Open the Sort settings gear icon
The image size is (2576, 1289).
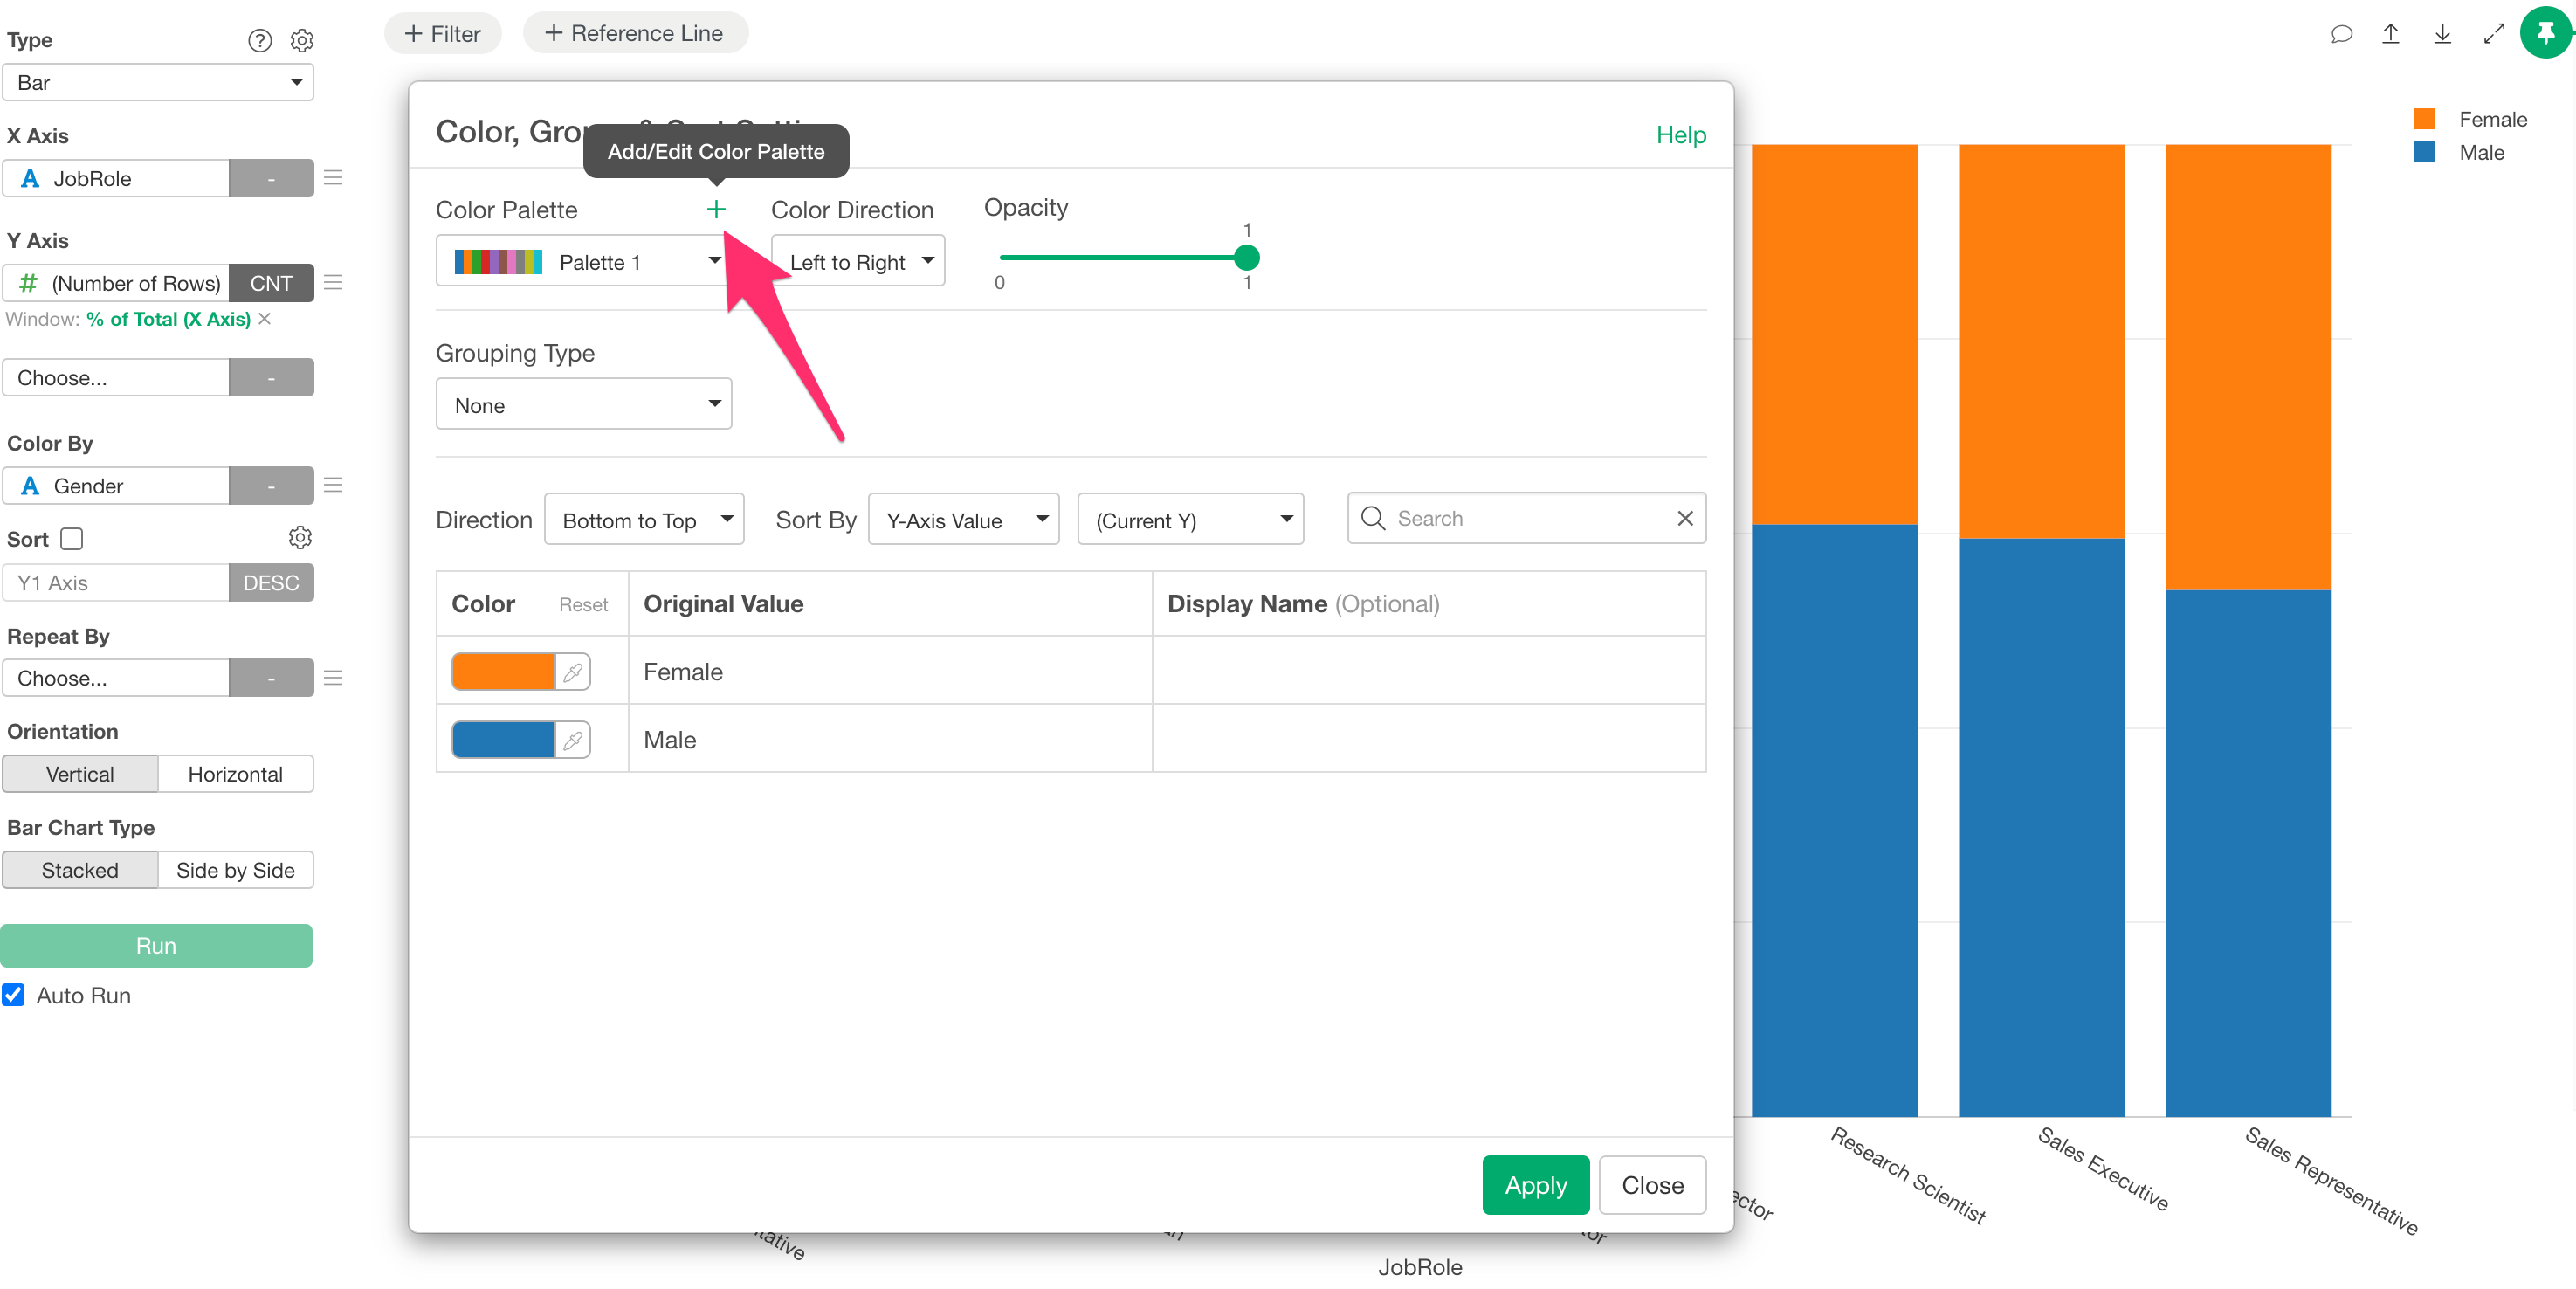[x=300, y=538]
